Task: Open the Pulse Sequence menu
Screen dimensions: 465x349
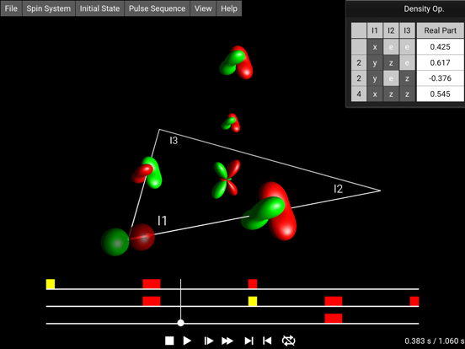Action: coord(157,8)
